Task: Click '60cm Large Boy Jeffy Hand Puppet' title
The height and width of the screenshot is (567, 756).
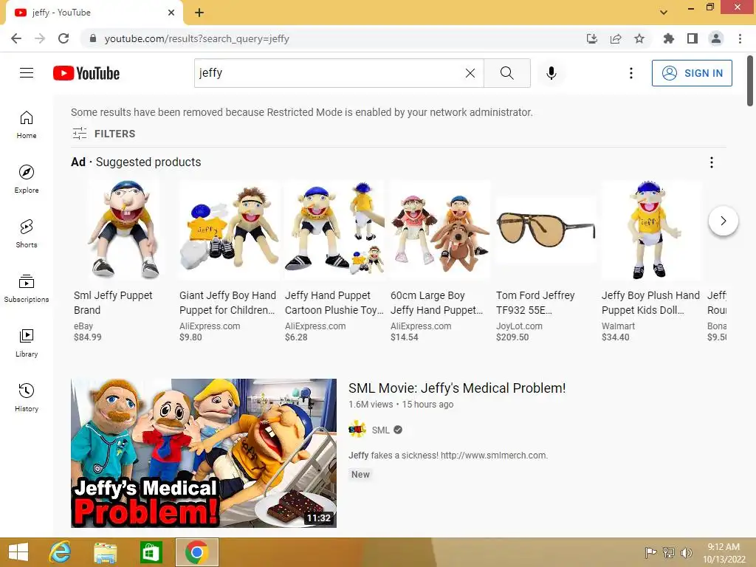Action: pyautogui.click(x=437, y=302)
